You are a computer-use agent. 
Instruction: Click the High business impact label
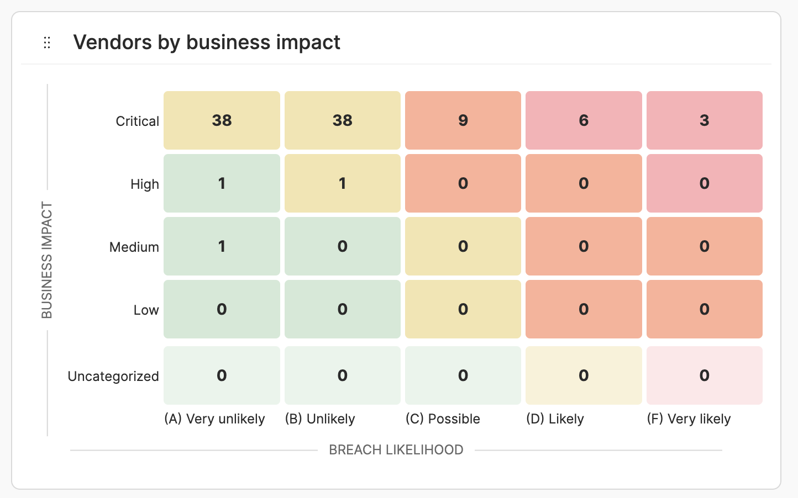coord(145,183)
